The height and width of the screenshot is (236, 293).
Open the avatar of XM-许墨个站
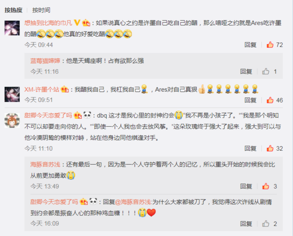pos(12,94)
